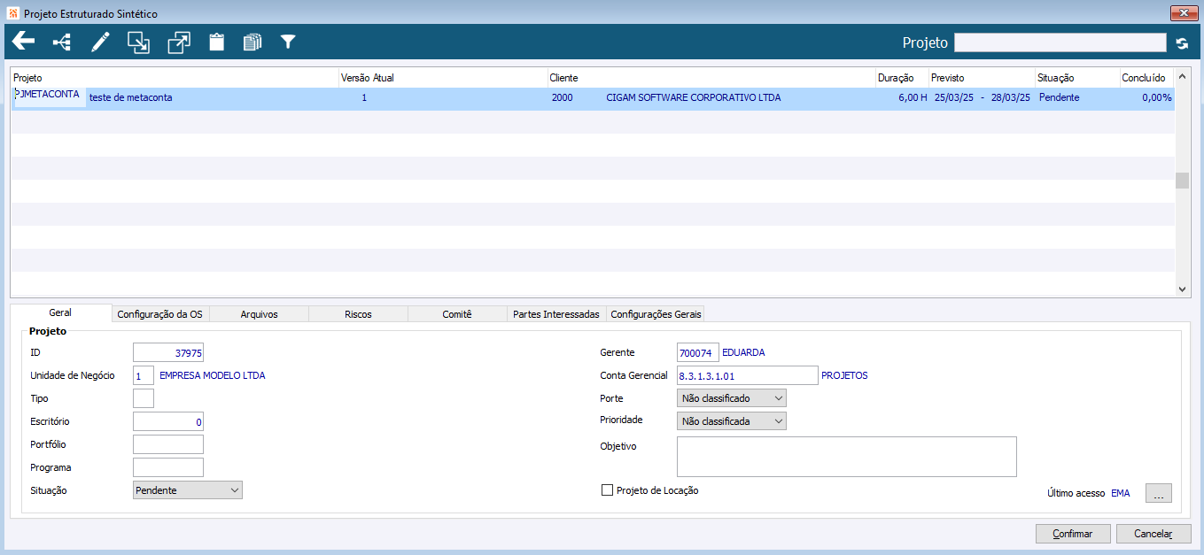
Task: Click the Projeto search field in the toolbar
Action: [1060, 42]
